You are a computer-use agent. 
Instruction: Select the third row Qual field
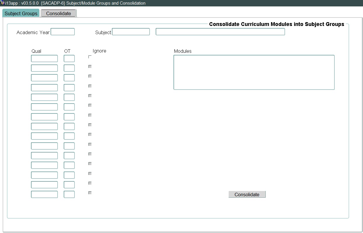coord(44,78)
